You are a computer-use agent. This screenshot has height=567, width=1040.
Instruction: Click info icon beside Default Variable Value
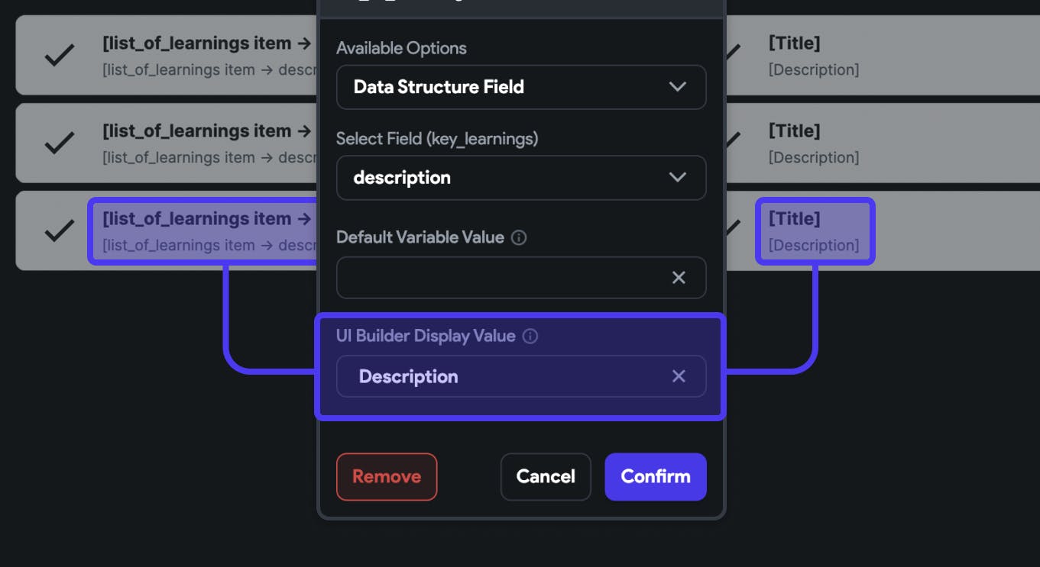[519, 237]
